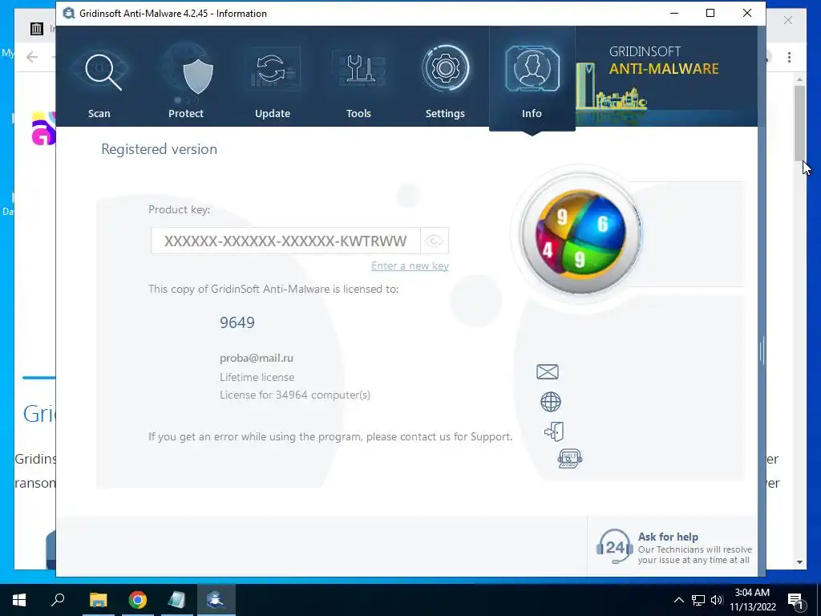821x616 pixels.
Task: Open the globe website icon
Action: point(550,402)
